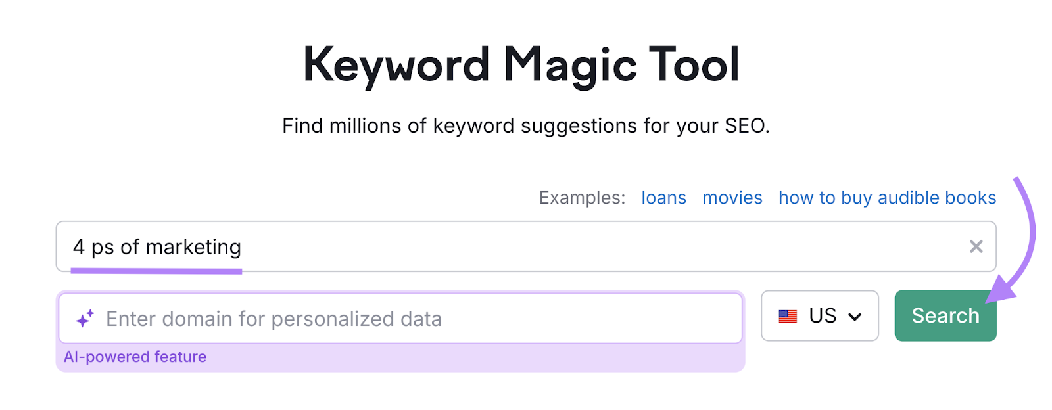Click the "AI-powered feature" label

point(135,356)
